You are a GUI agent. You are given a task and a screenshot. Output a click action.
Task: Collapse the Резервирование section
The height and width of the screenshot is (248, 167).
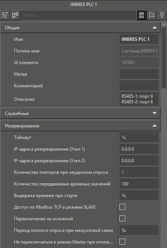coord(80,126)
